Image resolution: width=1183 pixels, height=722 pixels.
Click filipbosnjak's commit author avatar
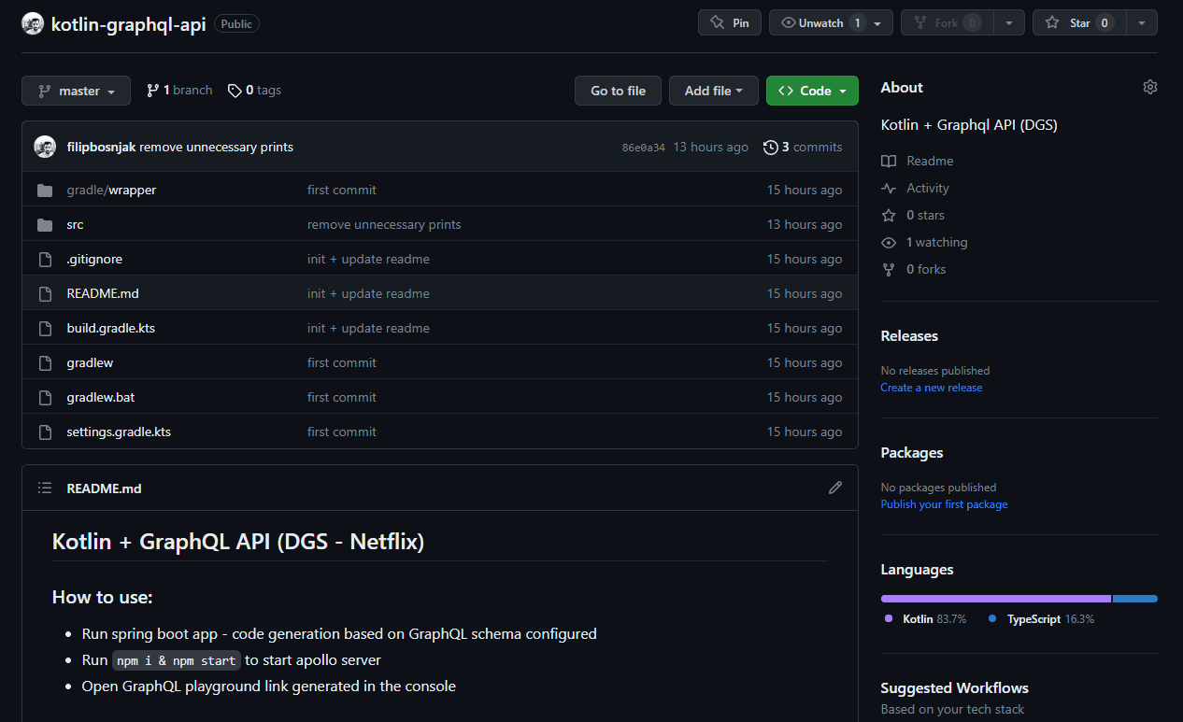coord(45,147)
